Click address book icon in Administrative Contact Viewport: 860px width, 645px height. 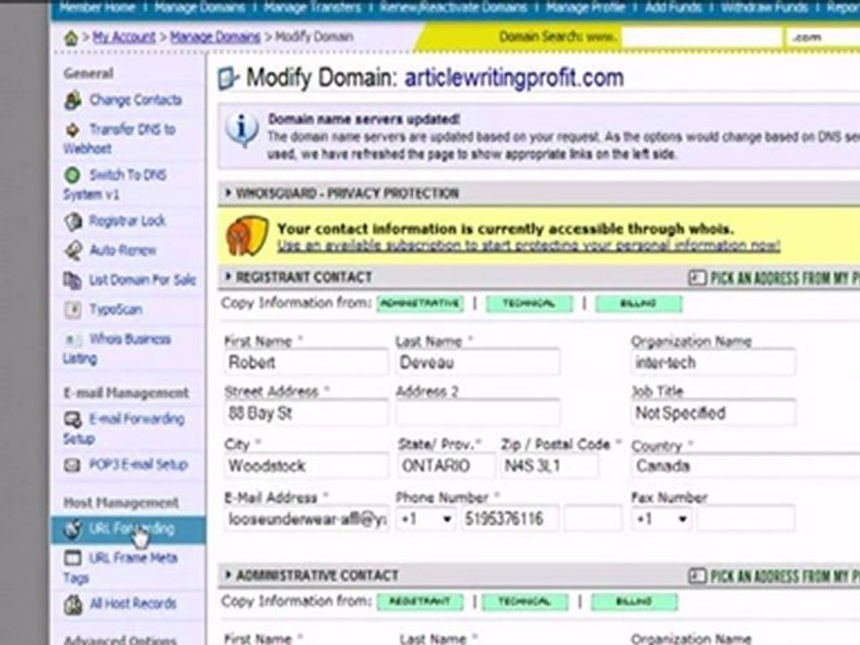pyautogui.click(x=697, y=576)
